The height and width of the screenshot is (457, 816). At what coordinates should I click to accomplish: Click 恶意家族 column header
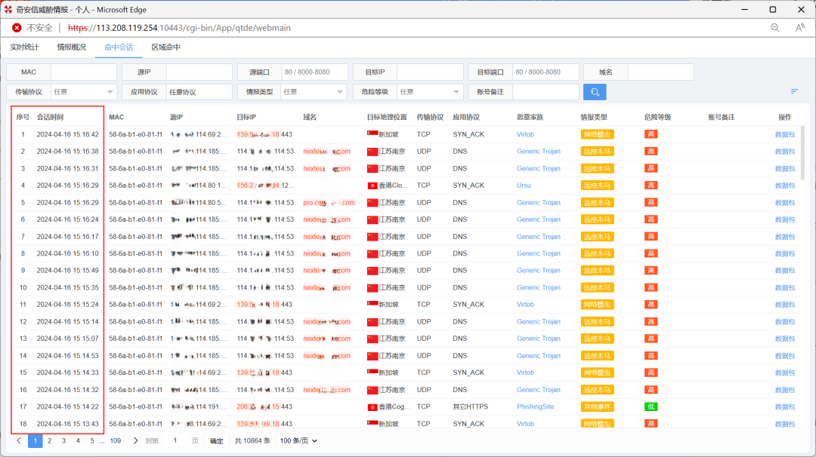(x=530, y=118)
